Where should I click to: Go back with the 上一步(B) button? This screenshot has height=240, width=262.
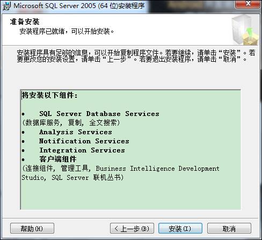[x=132, y=228]
